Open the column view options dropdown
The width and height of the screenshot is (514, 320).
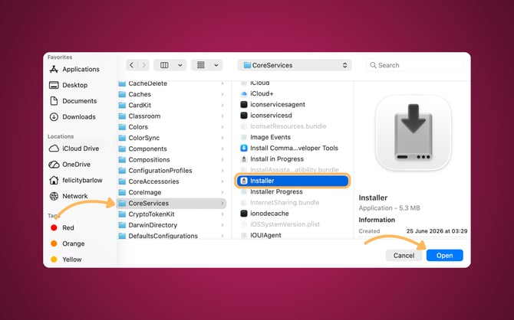[x=180, y=65]
